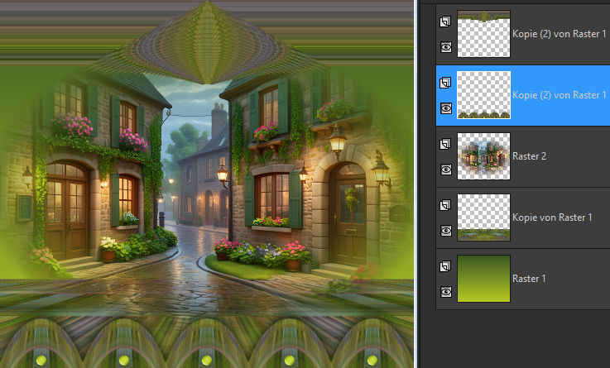610x368 pixels.
Task: Select the Kopie von Raster 1 layer name
Action: tap(552, 217)
